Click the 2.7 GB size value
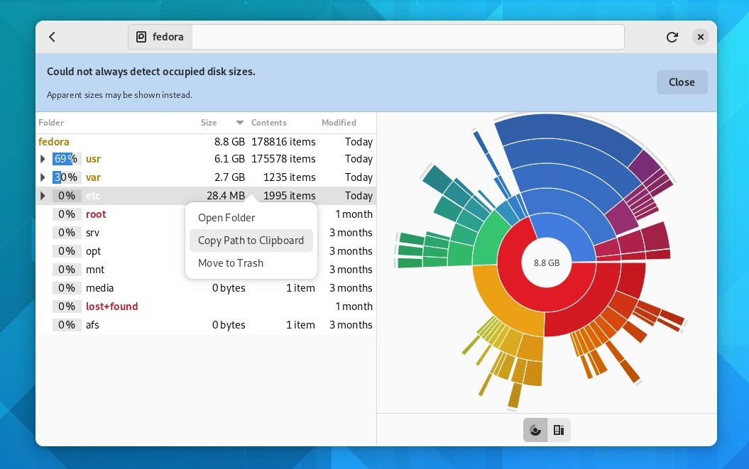The width and height of the screenshot is (749, 469). click(x=229, y=177)
